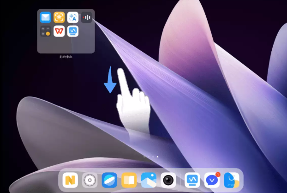Image resolution: width=287 pixels, height=193 pixels.
Task: Open the Mail app in the folder
Action: click(x=45, y=18)
